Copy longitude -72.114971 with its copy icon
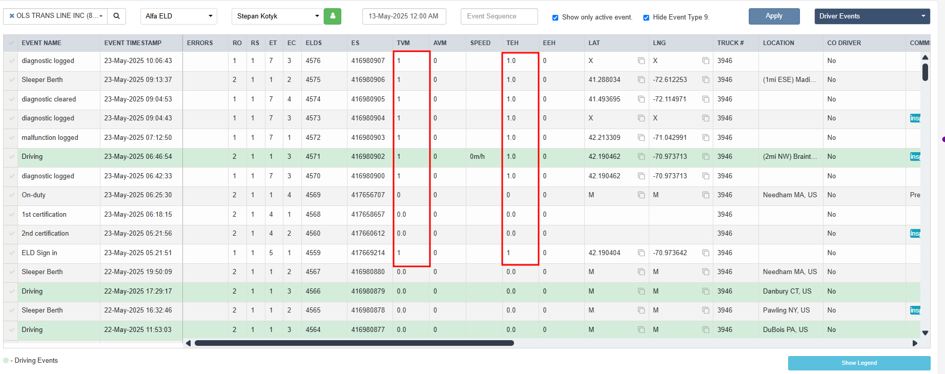The width and height of the screenshot is (945, 374). pyautogui.click(x=706, y=99)
